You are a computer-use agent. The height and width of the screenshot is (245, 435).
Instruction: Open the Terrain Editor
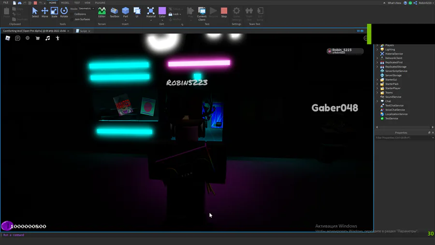coord(102,13)
